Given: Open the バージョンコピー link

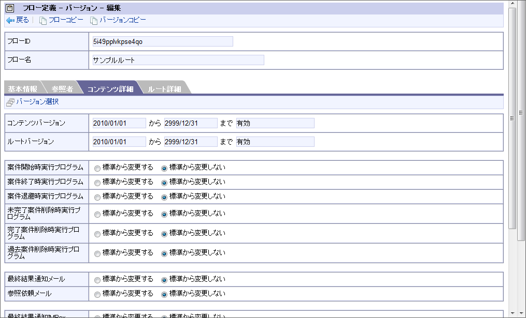Looking at the screenshot, I should (122, 20).
